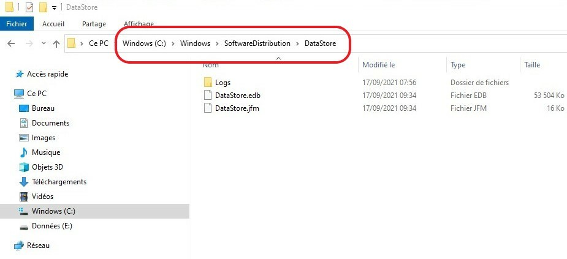The height and width of the screenshot is (259, 567).
Task: Select the Logs folder name
Action: [x=223, y=83]
